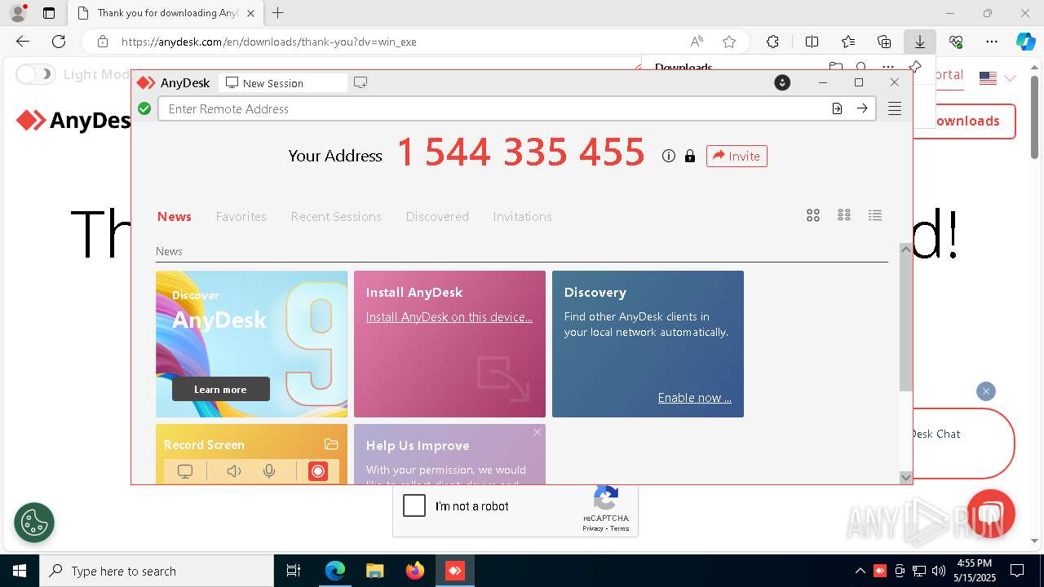
Task: Click the taskbar volume icon
Action: (x=939, y=571)
